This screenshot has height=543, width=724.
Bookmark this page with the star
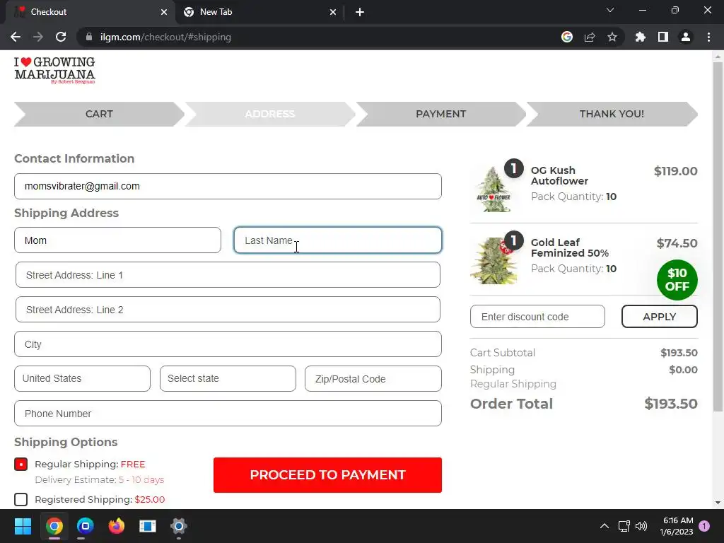[612, 37]
